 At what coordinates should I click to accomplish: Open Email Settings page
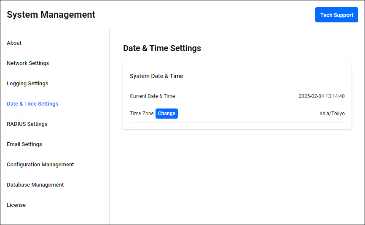(x=24, y=144)
